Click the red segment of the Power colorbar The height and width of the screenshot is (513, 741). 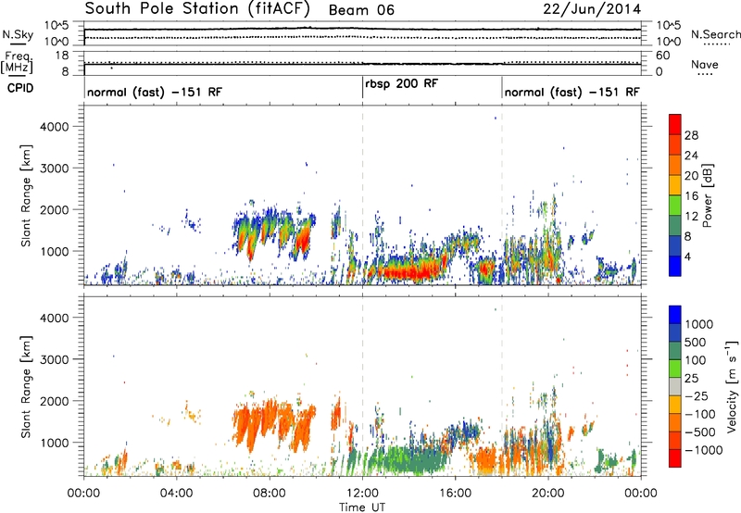click(675, 124)
